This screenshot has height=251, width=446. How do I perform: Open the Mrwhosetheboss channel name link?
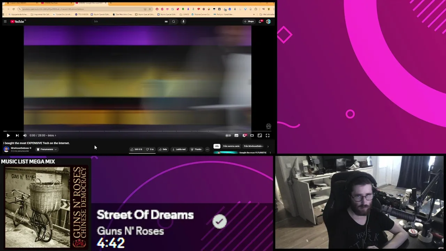[20, 148]
